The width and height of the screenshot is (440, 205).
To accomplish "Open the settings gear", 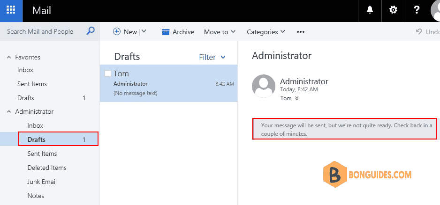I will point(393,10).
